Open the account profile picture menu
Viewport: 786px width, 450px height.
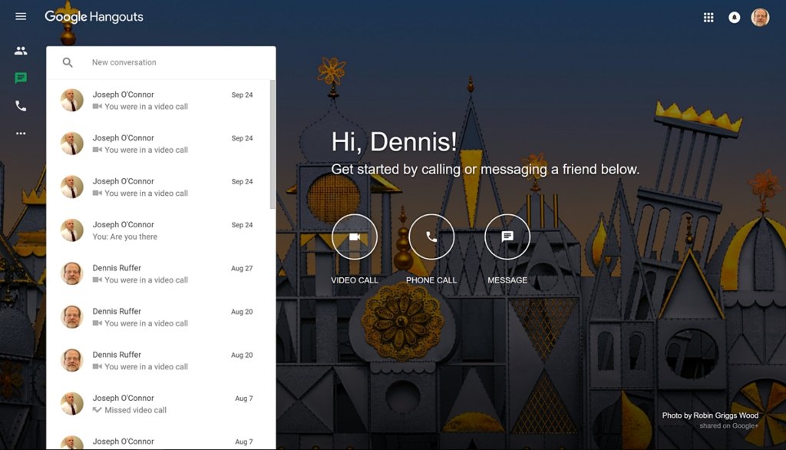(x=760, y=18)
